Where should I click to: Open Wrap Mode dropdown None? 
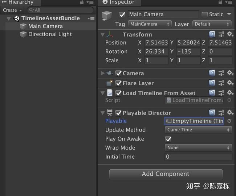tap(198, 148)
